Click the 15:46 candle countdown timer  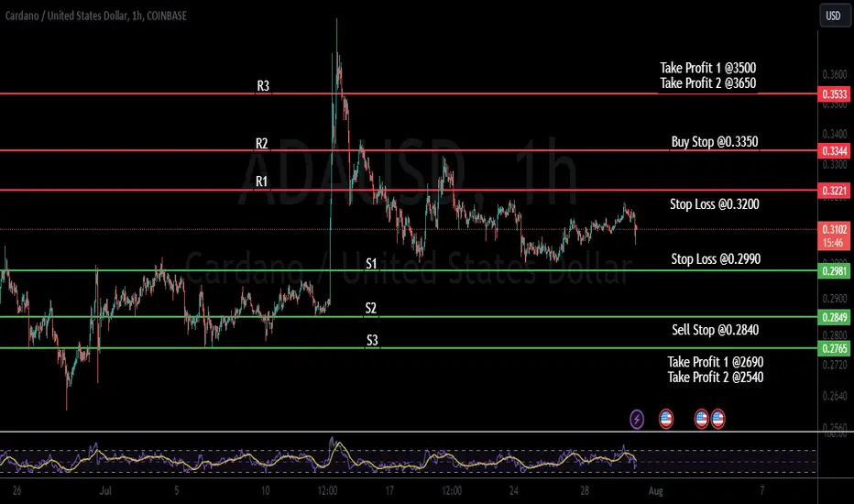coord(835,243)
